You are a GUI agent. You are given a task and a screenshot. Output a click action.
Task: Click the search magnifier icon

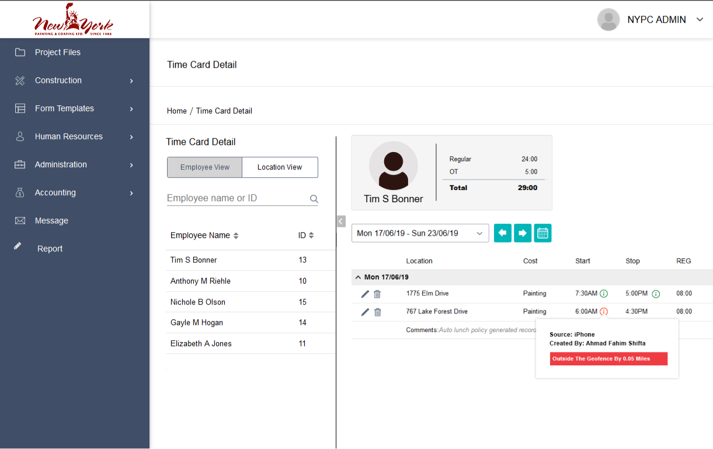pos(314,199)
